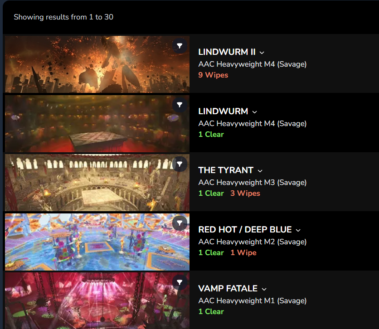
Task: Click filter icon on Red Hot / Deep Blue thumbnail
Action: (x=180, y=223)
